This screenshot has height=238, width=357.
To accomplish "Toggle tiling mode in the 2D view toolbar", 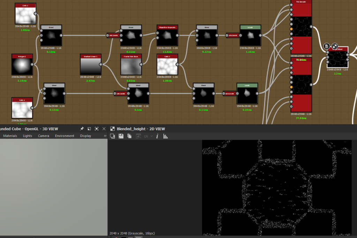I will pyautogui.click(x=113, y=136).
